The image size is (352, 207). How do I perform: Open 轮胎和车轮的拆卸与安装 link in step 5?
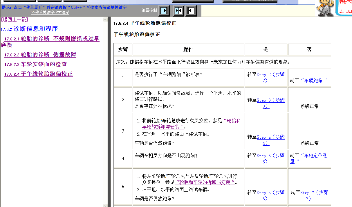coord(205,182)
